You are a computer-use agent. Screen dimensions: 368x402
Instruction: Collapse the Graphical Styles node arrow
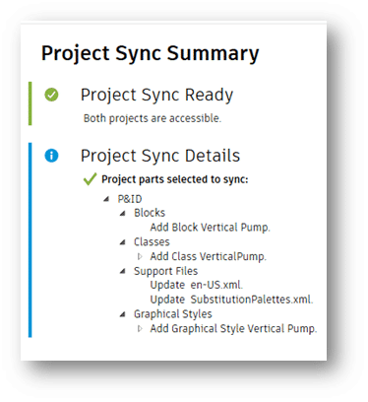click(x=123, y=314)
